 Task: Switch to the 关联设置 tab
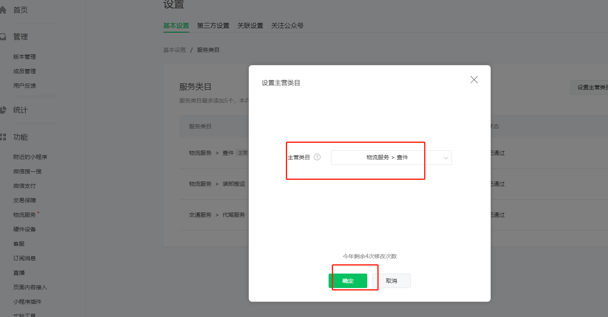[x=250, y=26]
